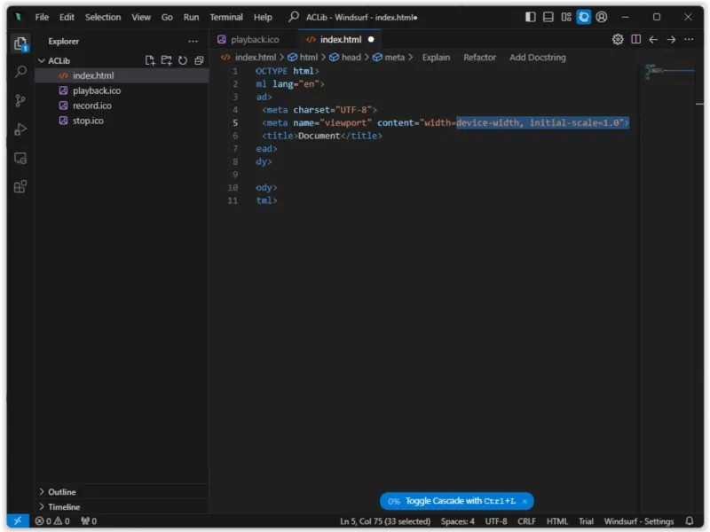Open the Terminal menu
710x532 pixels.
pos(226,17)
